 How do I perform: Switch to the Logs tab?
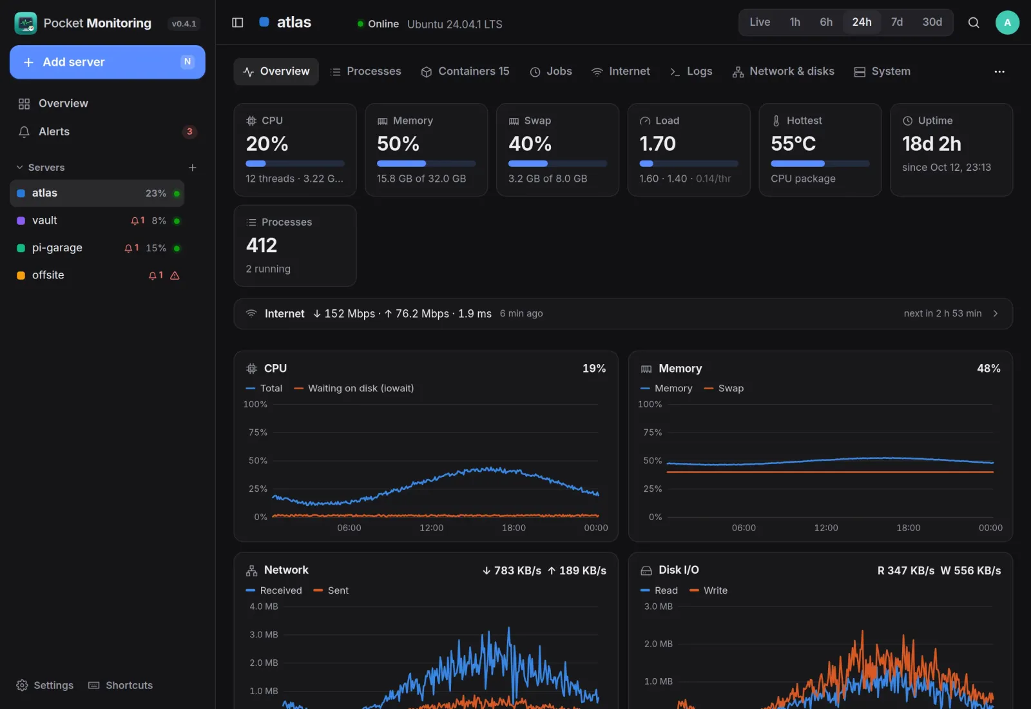(691, 72)
